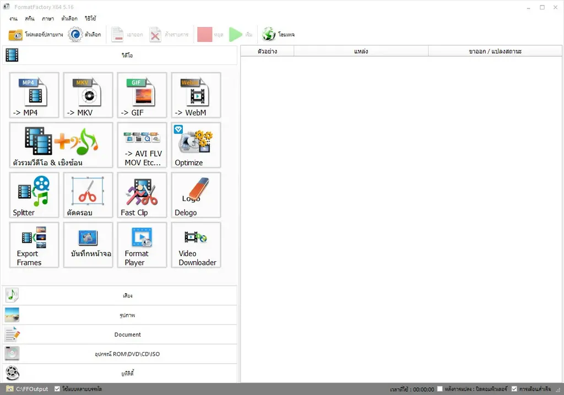
Task: Collapse the Video section header
Action: tap(120, 55)
